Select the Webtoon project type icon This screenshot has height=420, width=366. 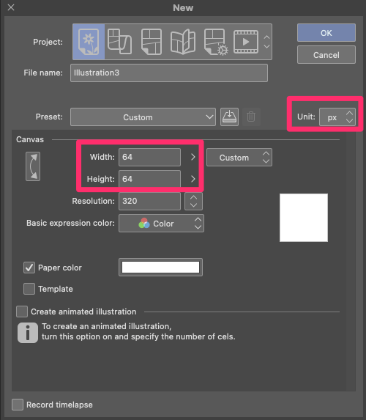(119, 42)
